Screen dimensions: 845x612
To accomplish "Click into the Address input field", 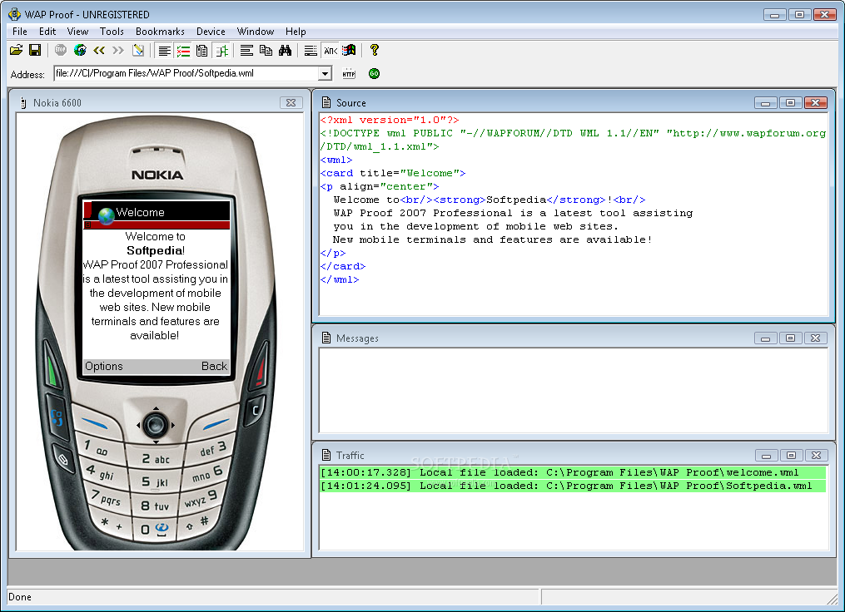I will (x=186, y=74).
